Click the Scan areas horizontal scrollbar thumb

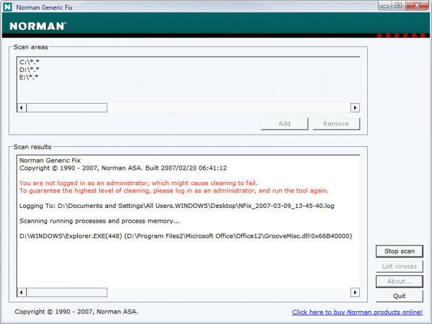click(x=67, y=108)
